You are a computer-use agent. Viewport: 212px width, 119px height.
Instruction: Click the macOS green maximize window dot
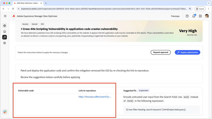point(9,3)
